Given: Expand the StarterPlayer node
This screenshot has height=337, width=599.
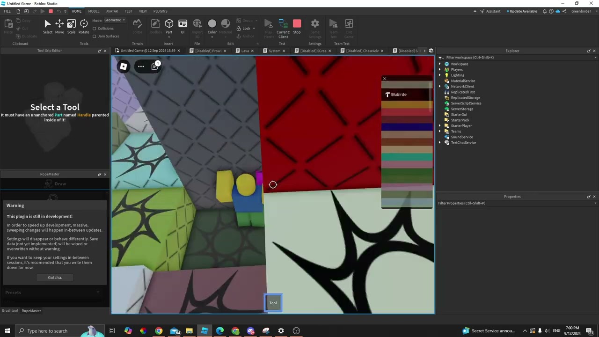Looking at the screenshot, I should pos(440,126).
